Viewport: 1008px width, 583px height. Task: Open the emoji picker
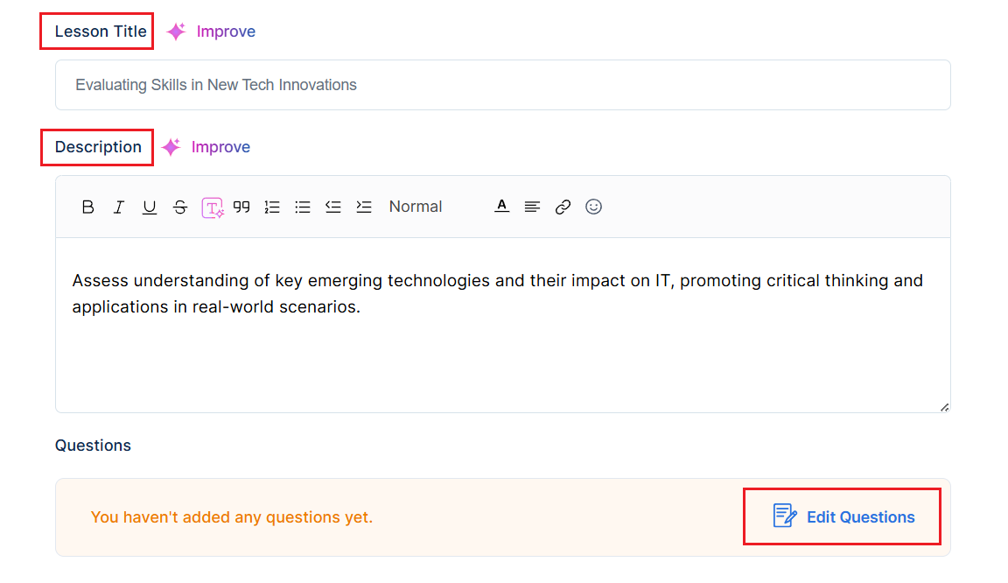(593, 207)
